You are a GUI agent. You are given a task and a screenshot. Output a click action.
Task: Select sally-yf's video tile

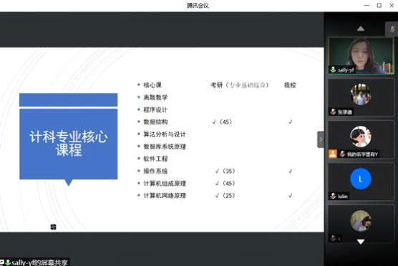point(361,56)
